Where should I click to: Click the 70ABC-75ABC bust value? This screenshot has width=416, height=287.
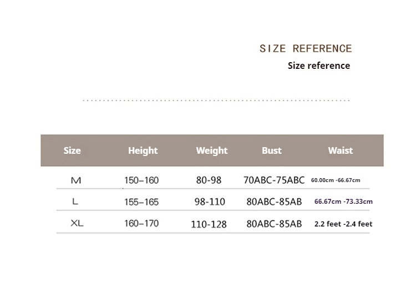point(274,180)
